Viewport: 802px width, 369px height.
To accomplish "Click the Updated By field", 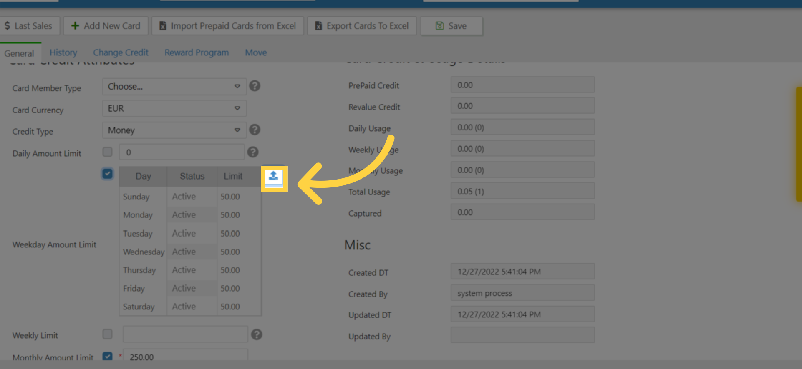I will [523, 335].
